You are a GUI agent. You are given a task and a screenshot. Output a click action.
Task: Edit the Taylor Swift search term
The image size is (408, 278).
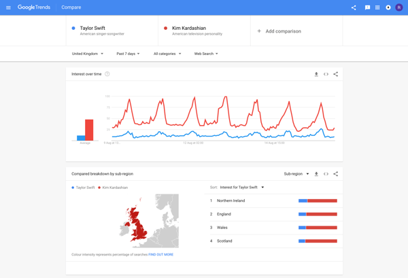pos(112,31)
